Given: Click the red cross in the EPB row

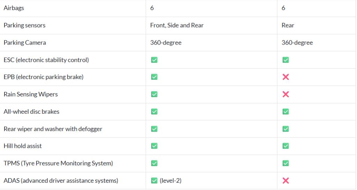Looking at the screenshot, I should [x=286, y=77].
